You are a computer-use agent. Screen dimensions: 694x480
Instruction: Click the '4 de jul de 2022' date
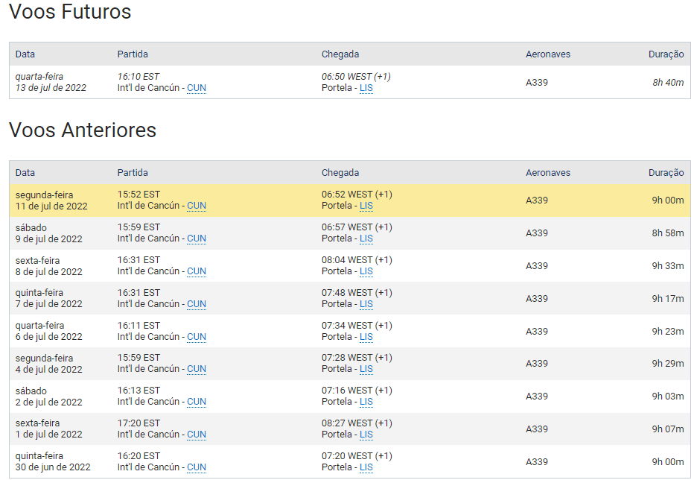tap(48, 369)
